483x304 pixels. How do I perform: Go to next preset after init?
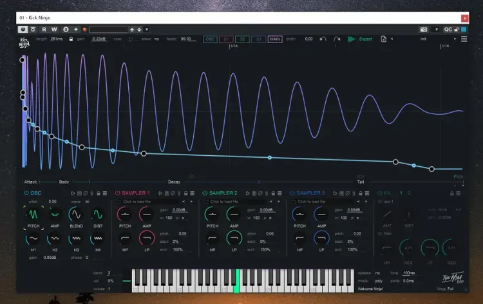pyautogui.click(x=455, y=39)
